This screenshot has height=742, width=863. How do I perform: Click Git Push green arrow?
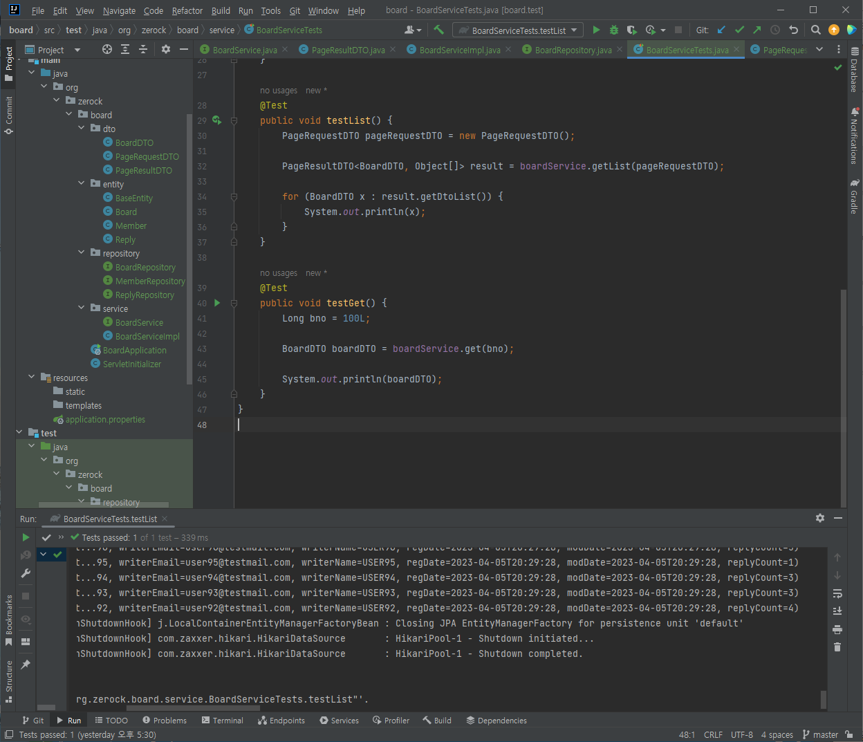(757, 30)
